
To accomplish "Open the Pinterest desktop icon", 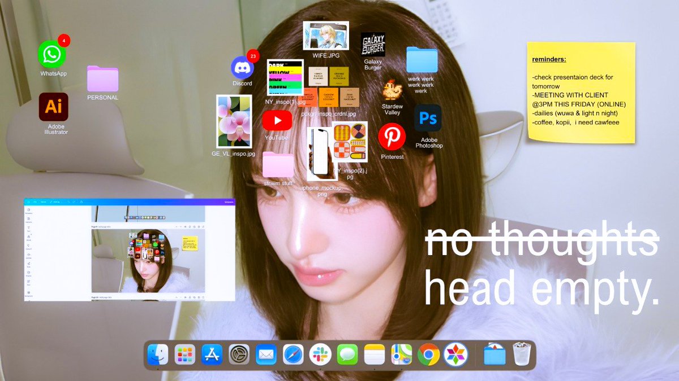I will click(392, 137).
